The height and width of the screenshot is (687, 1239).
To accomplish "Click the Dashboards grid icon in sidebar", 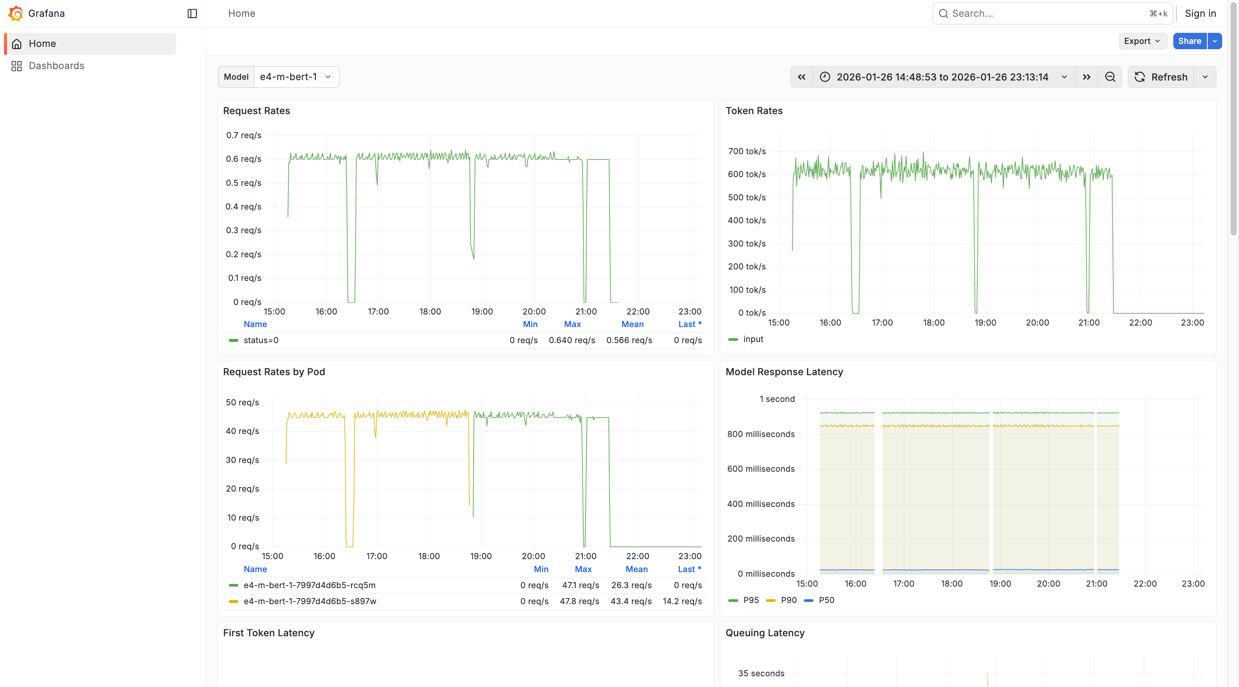I will click(x=16, y=66).
